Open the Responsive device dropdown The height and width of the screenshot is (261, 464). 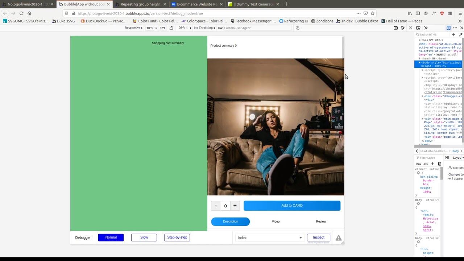point(134,28)
